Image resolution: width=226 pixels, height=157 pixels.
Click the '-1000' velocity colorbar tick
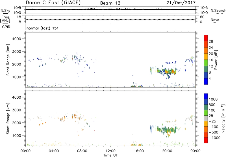215,138
